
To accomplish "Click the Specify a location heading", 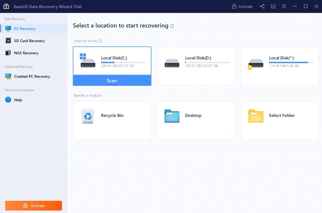I will tap(88, 95).
